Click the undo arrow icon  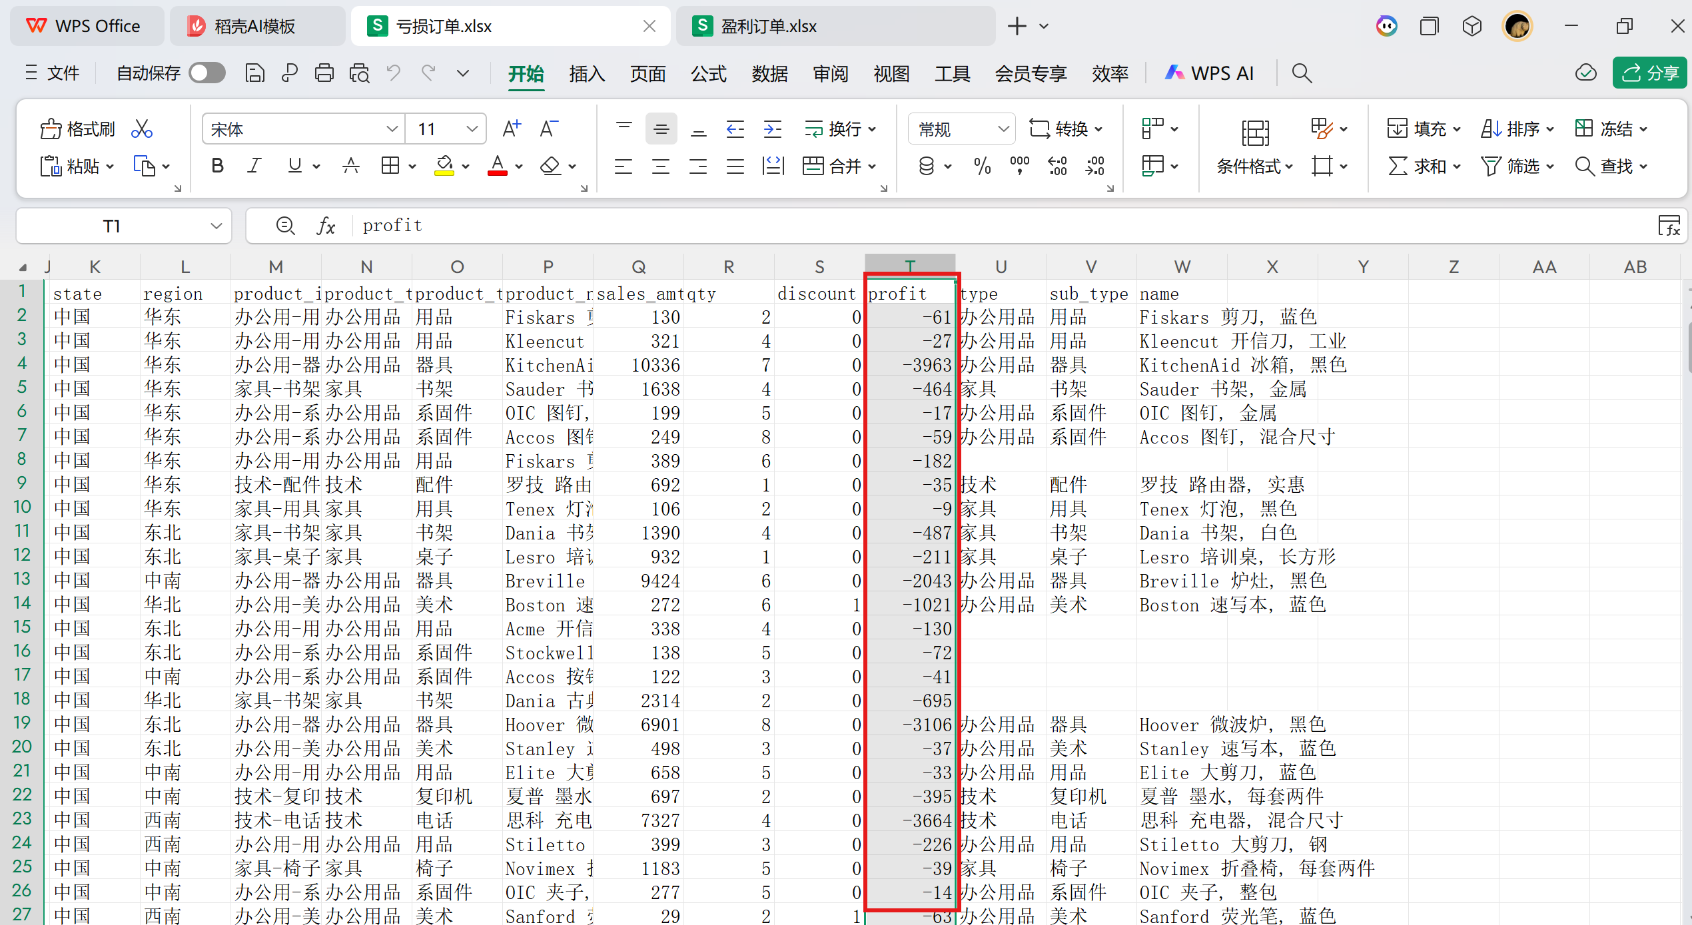[393, 73]
